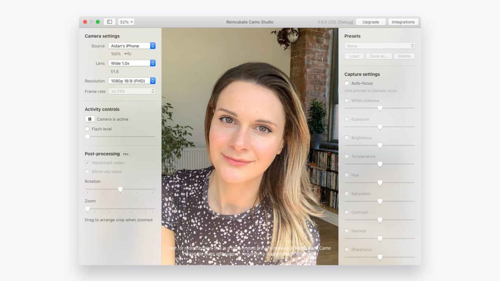
Task: Tick the Exposure checkbox
Action: 347,119
